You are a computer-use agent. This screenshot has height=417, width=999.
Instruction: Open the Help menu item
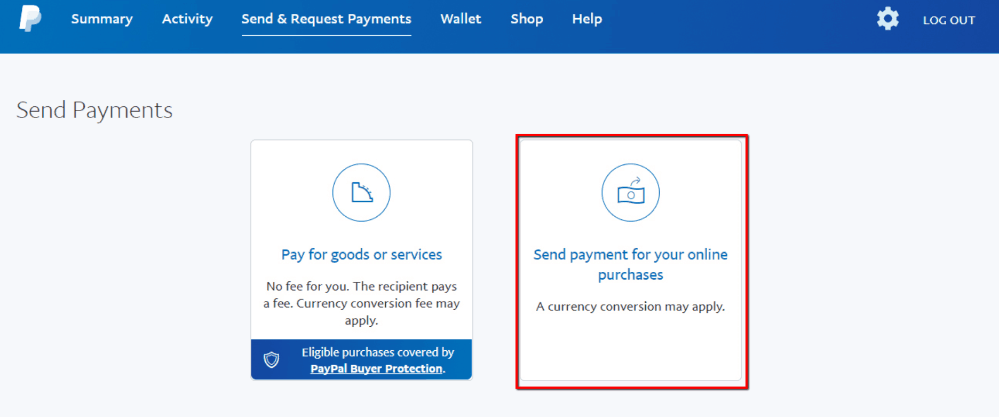[x=587, y=19]
